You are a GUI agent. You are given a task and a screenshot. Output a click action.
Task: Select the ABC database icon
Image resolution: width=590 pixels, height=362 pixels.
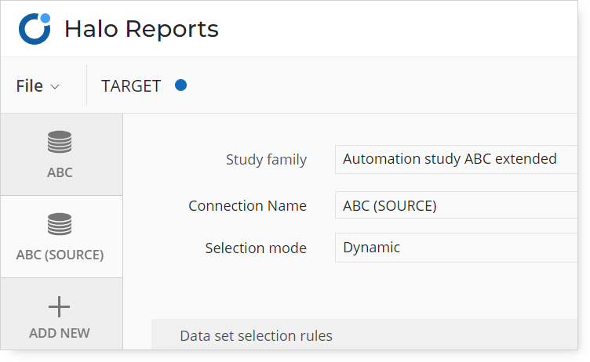click(x=60, y=142)
